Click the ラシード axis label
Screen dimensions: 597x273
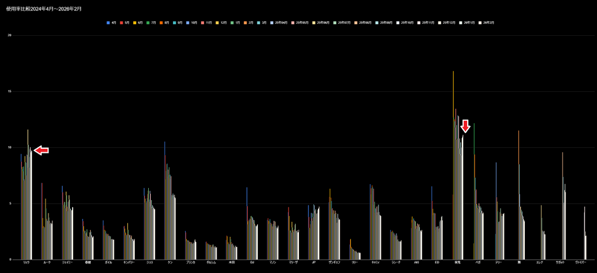(396, 262)
